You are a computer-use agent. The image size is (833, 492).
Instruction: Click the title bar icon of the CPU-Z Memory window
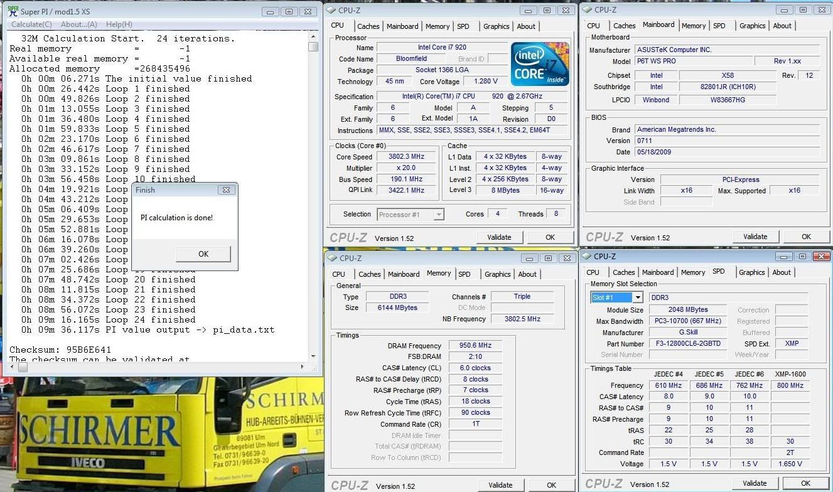pos(333,258)
